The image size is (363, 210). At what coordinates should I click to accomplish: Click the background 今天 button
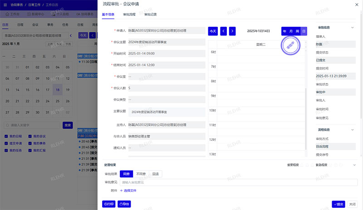click(x=83, y=35)
